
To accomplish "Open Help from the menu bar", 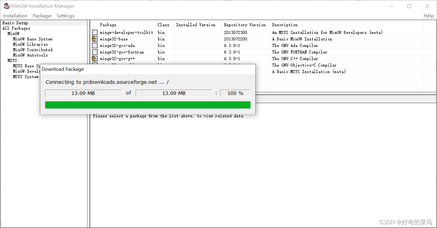I will point(429,16).
